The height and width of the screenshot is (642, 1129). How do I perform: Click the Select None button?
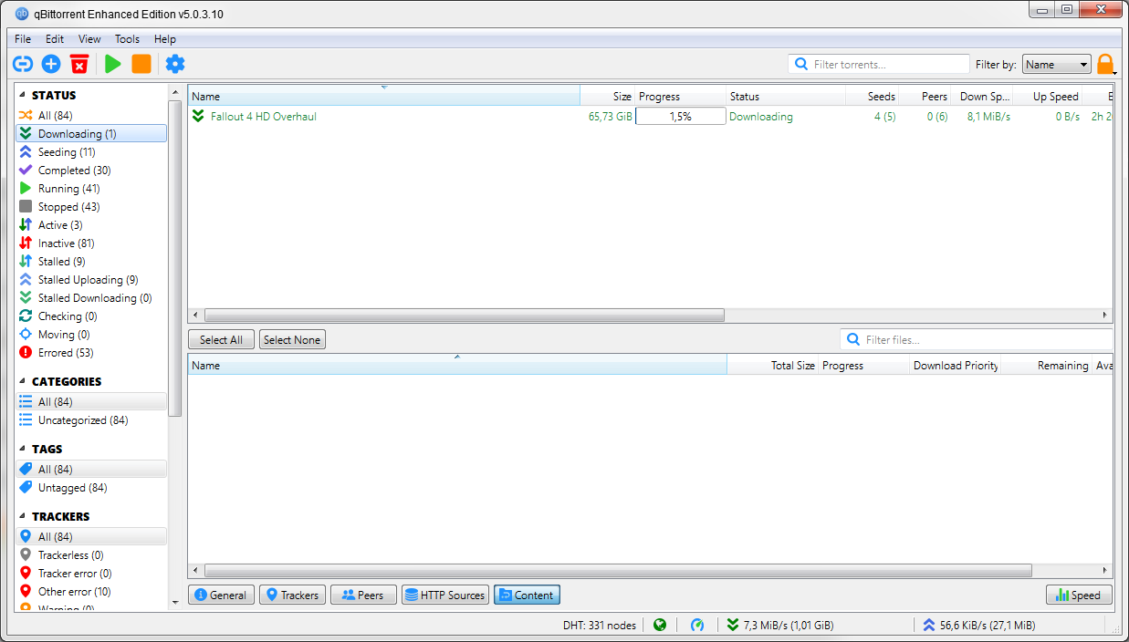click(x=292, y=339)
